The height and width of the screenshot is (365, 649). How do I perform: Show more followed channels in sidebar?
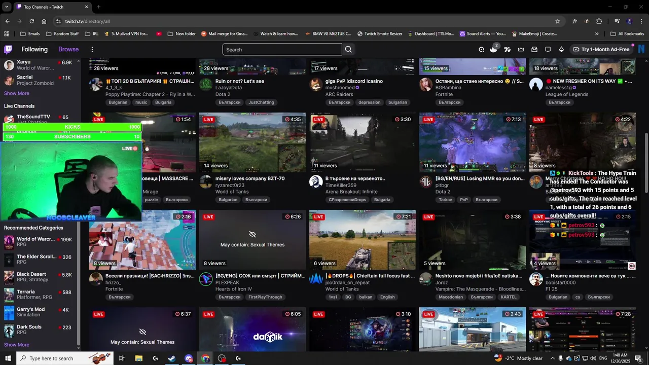[x=17, y=93]
